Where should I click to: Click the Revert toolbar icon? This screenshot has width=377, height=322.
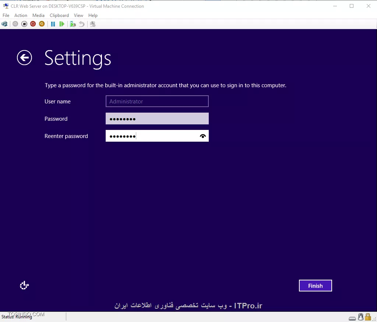[x=81, y=24]
